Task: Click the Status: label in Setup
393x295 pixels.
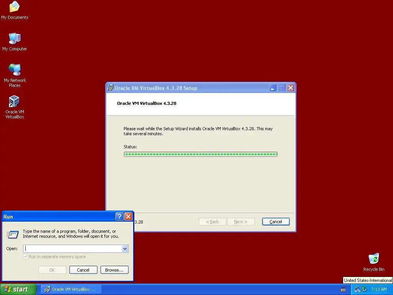Action: pyautogui.click(x=130, y=147)
